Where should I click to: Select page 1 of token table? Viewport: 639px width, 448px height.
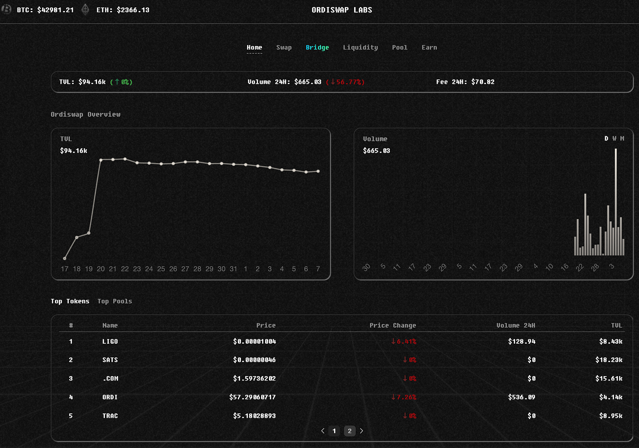point(334,431)
